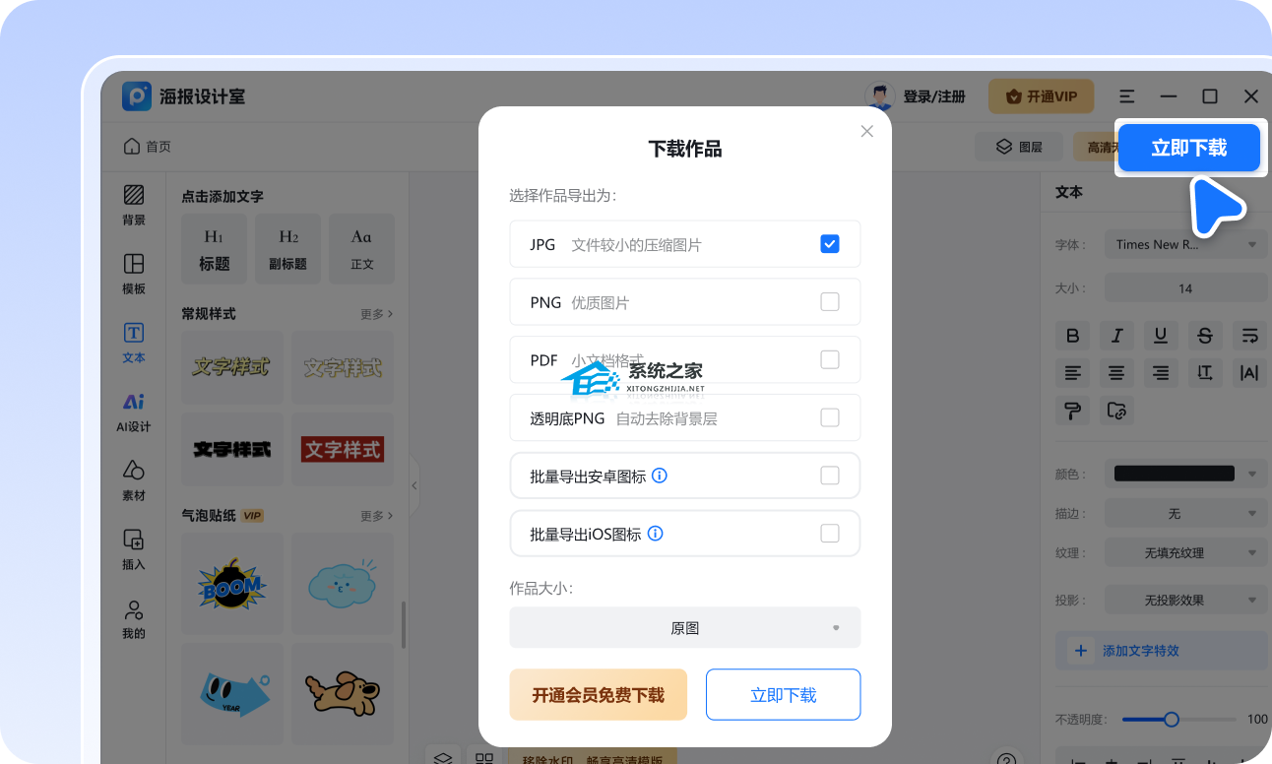Click the 大小 font size field
This screenshot has width=1272, height=764.
(x=1186, y=288)
